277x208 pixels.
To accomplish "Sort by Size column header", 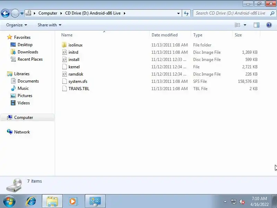I will (247, 35).
